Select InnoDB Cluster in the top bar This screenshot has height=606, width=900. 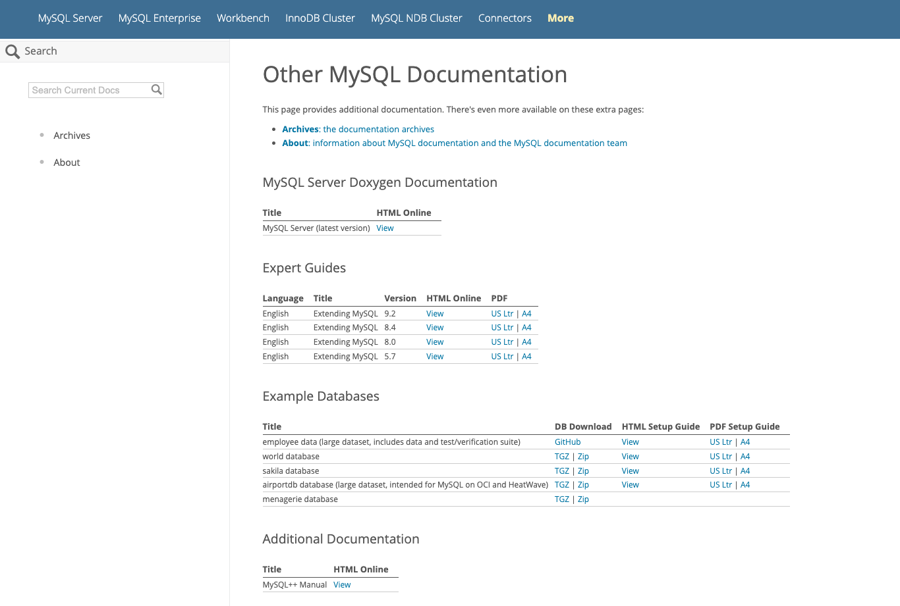click(320, 18)
